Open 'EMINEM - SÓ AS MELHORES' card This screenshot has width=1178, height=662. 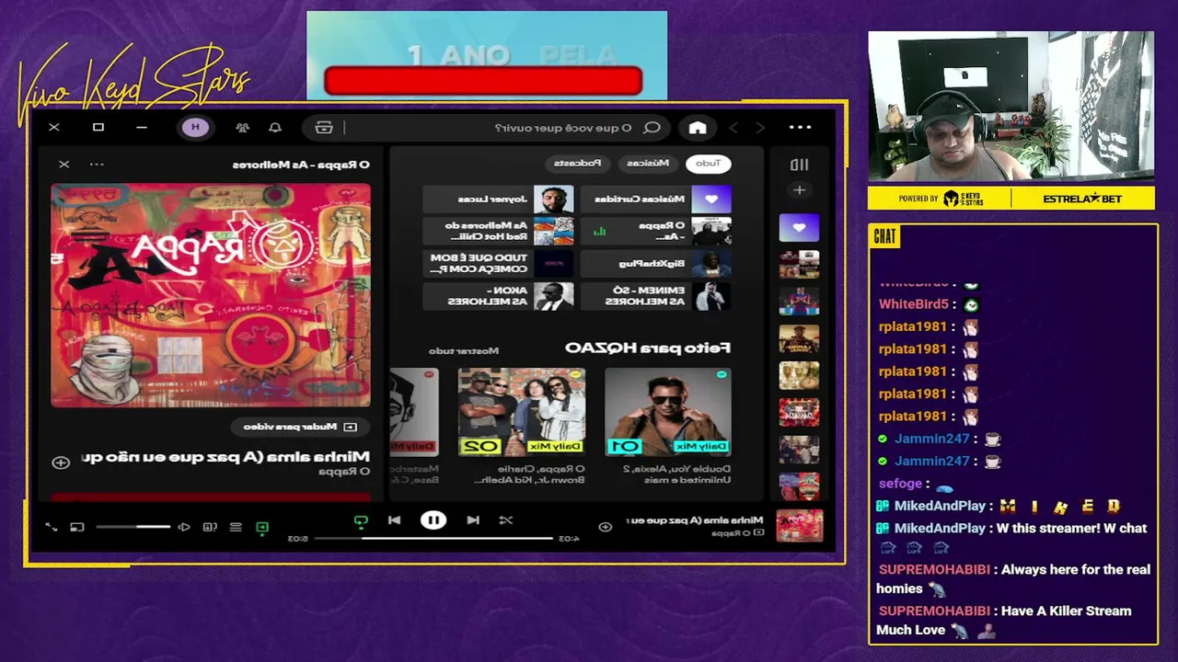657,295
